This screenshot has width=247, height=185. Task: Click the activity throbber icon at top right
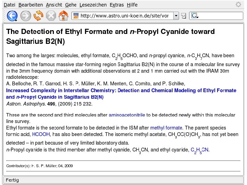click(238, 4)
